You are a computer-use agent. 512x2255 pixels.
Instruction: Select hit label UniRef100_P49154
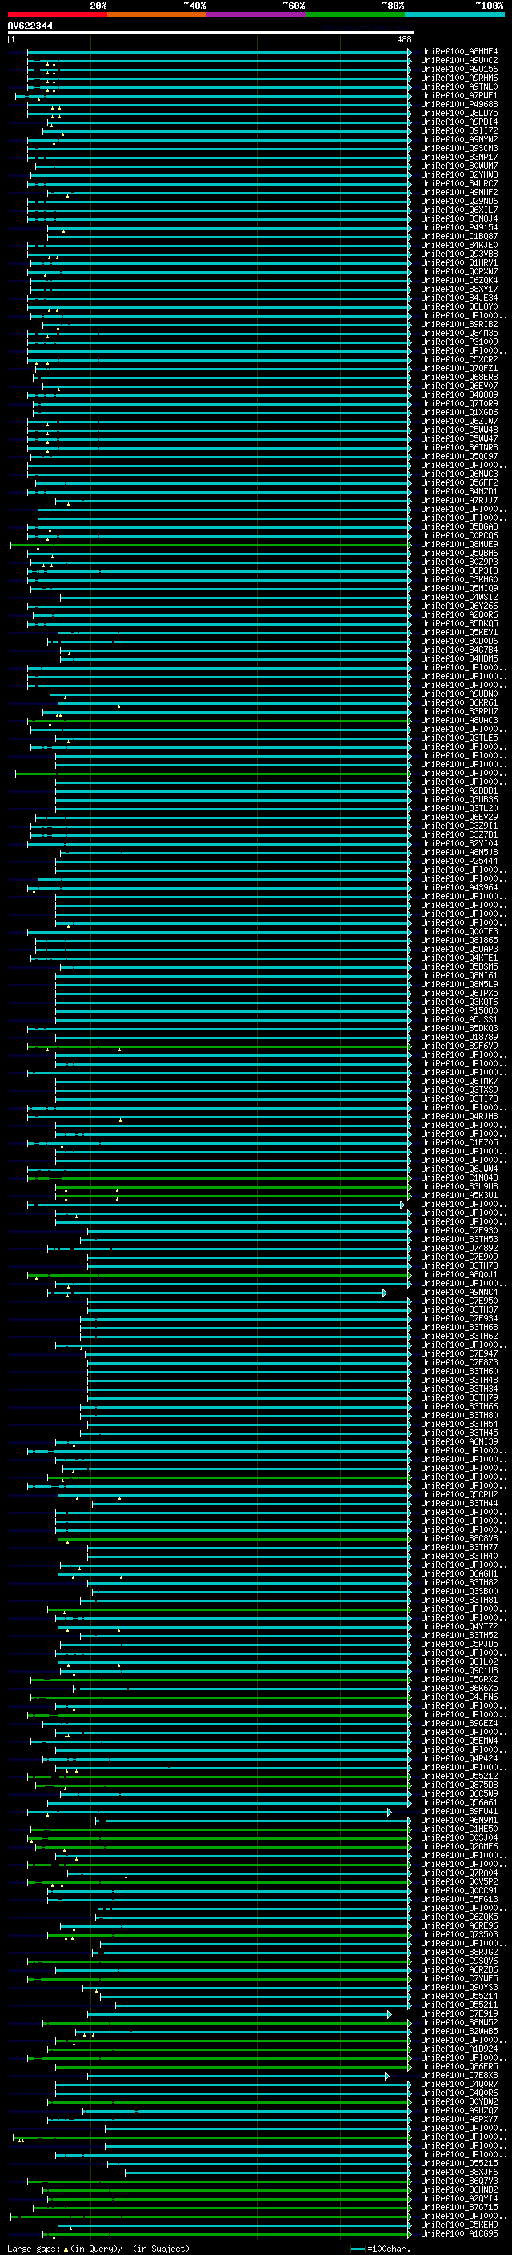pos(459,228)
